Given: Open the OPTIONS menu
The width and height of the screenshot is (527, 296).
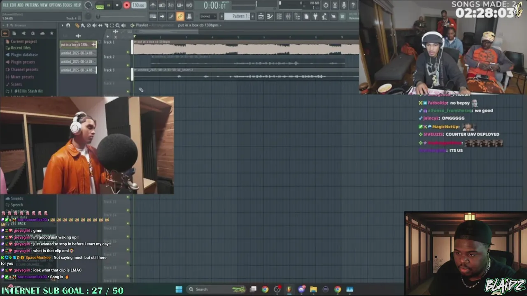Looking at the screenshot, I should tap(56, 5).
